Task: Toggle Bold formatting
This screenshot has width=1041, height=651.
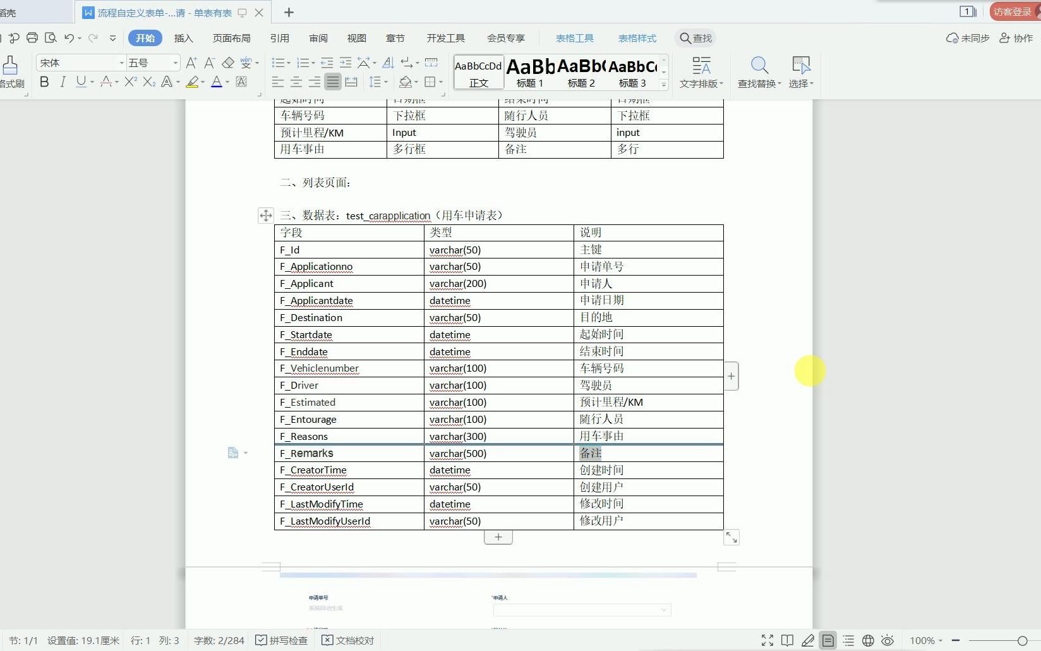Action: click(x=44, y=82)
